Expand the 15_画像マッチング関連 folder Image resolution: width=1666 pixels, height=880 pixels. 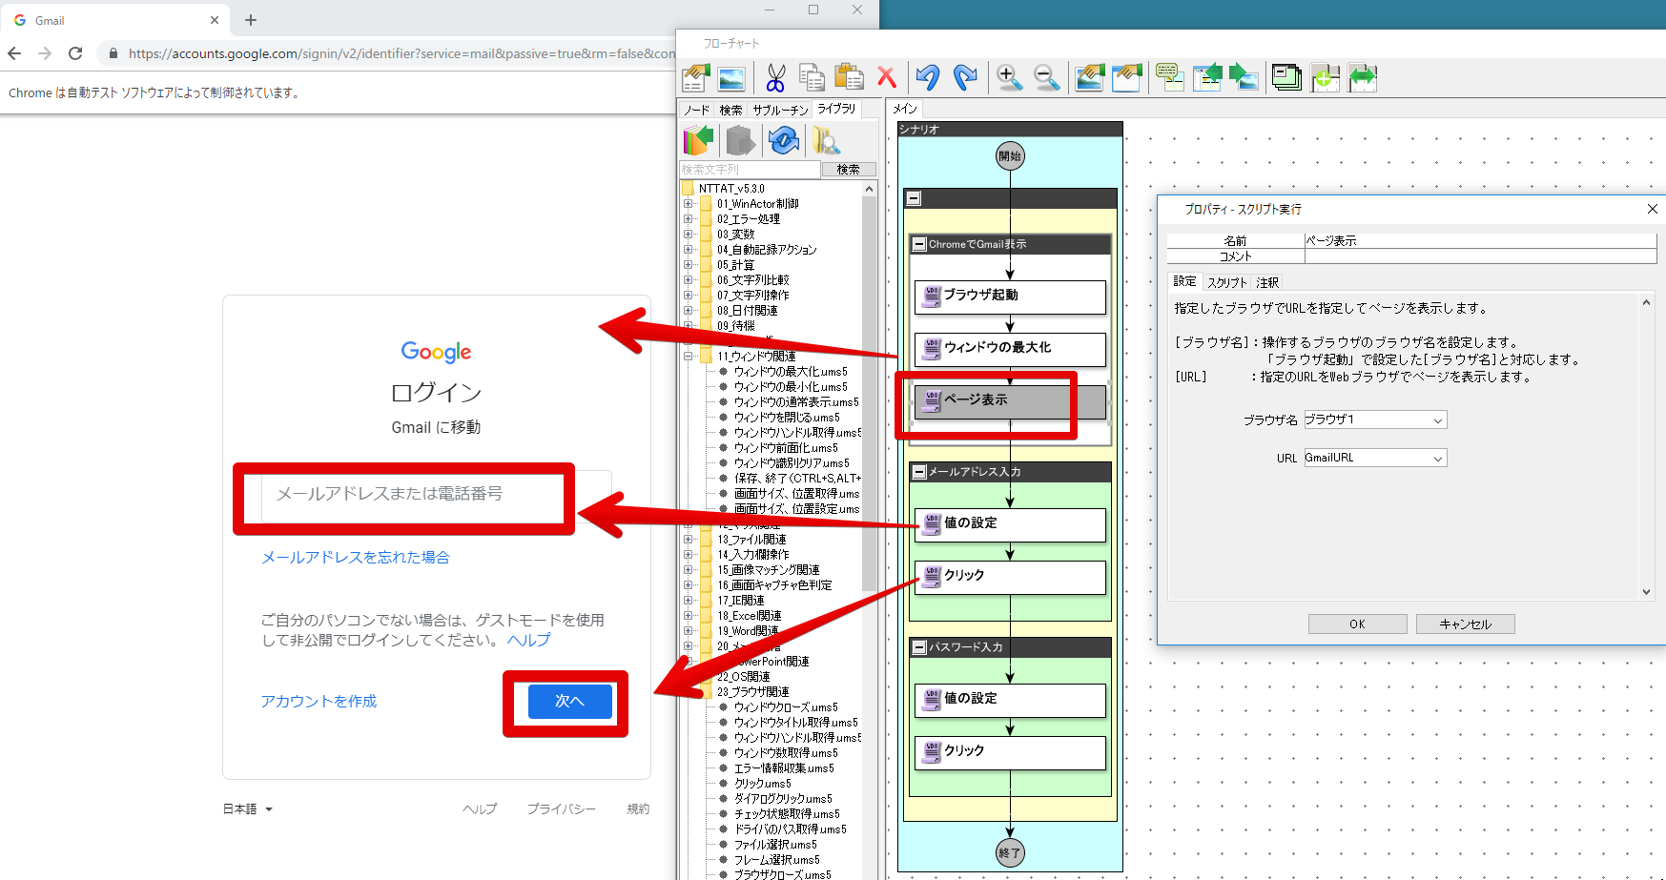coord(688,569)
